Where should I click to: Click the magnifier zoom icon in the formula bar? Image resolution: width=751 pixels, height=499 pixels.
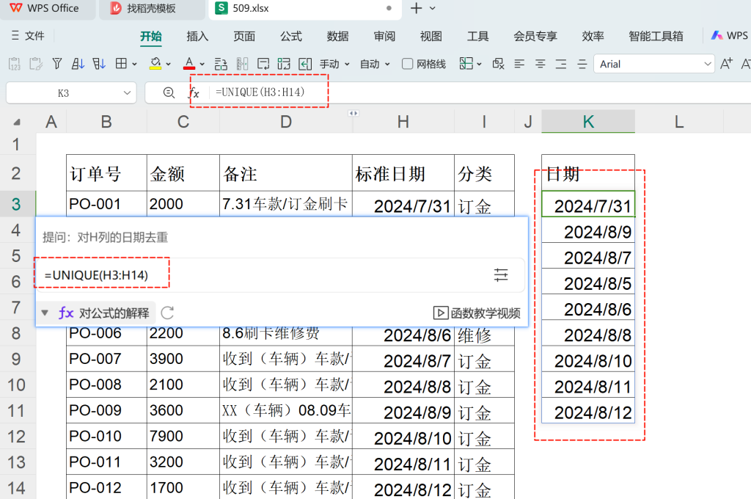[169, 92]
